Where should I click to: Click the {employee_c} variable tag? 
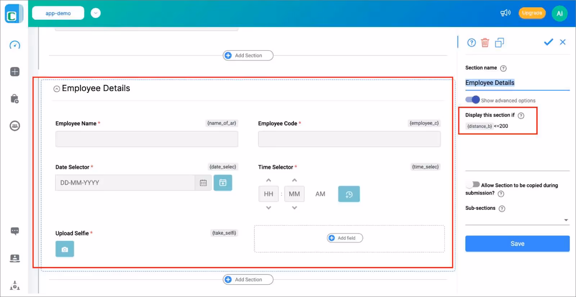424,123
